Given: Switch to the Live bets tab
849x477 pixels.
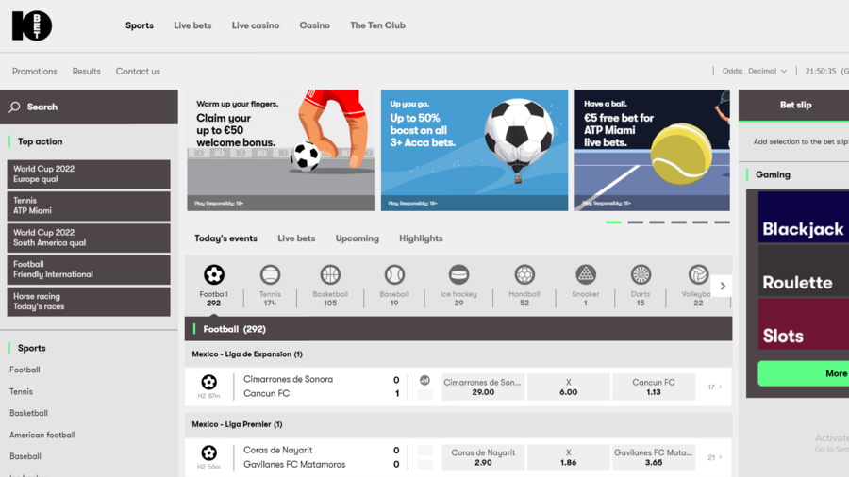Looking at the screenshot, I should click(296, 238).
